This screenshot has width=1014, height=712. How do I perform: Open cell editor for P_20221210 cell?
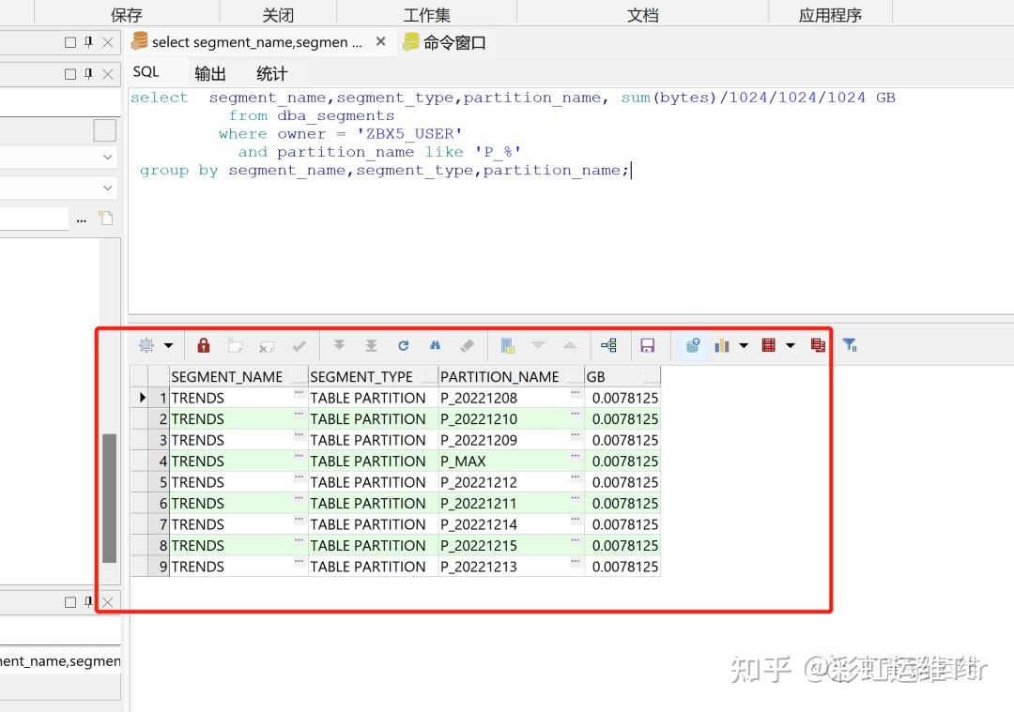575,414
